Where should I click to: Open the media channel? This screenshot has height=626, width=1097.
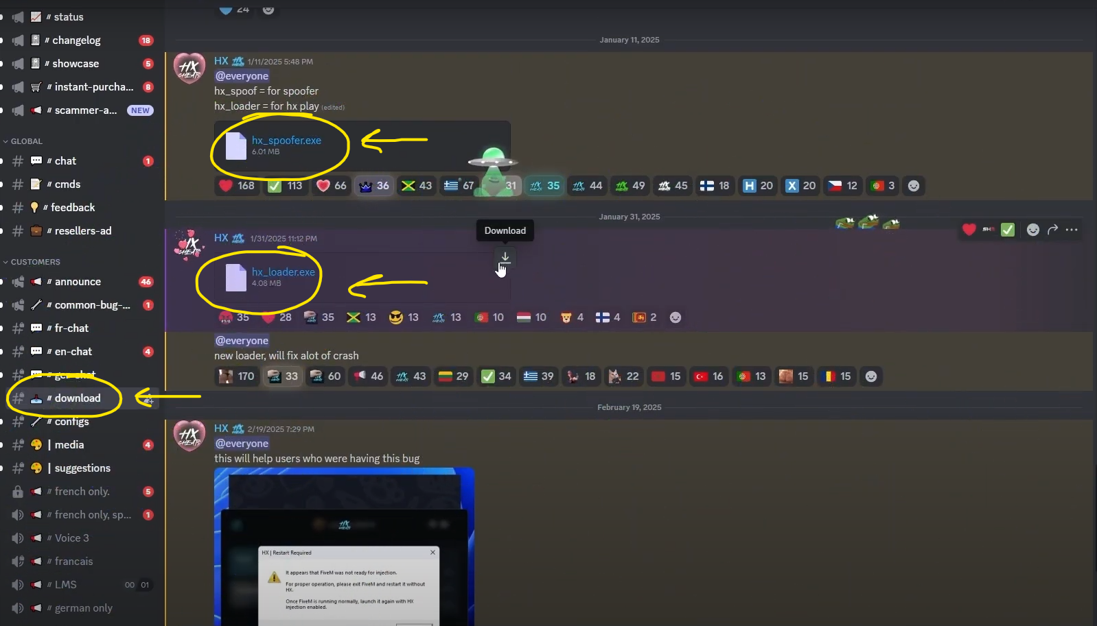coord(81,445)
